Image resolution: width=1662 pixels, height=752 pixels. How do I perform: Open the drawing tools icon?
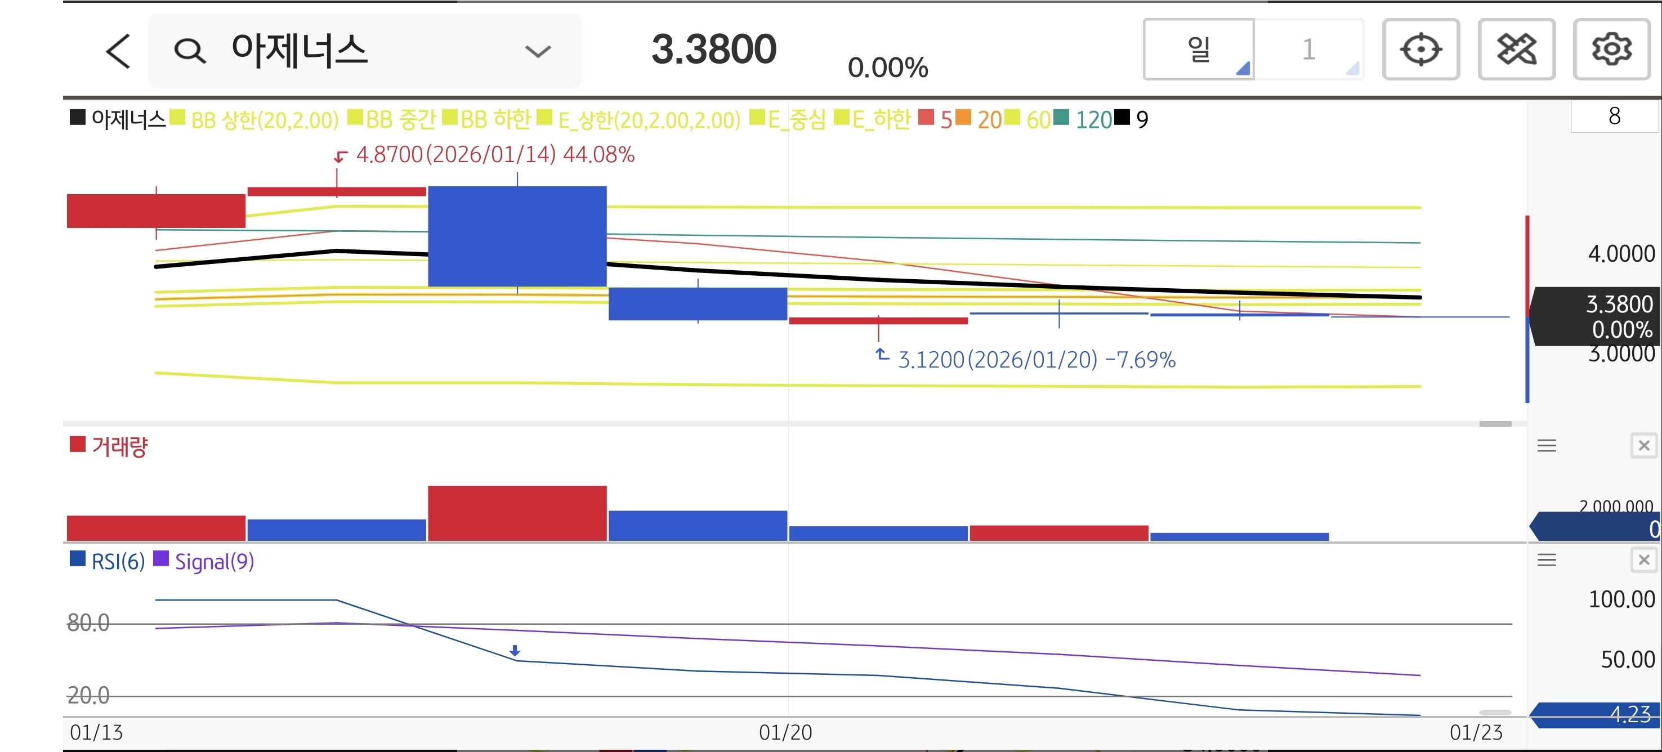tap(1516, 50)
